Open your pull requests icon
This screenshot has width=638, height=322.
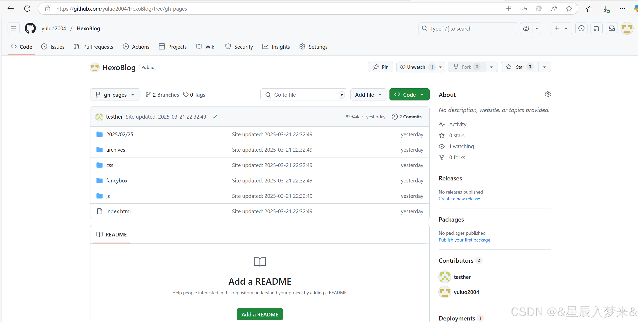pos(597,28)
